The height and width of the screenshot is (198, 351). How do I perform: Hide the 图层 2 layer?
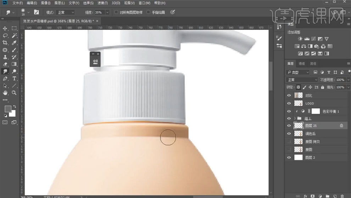tap(289, 157)
